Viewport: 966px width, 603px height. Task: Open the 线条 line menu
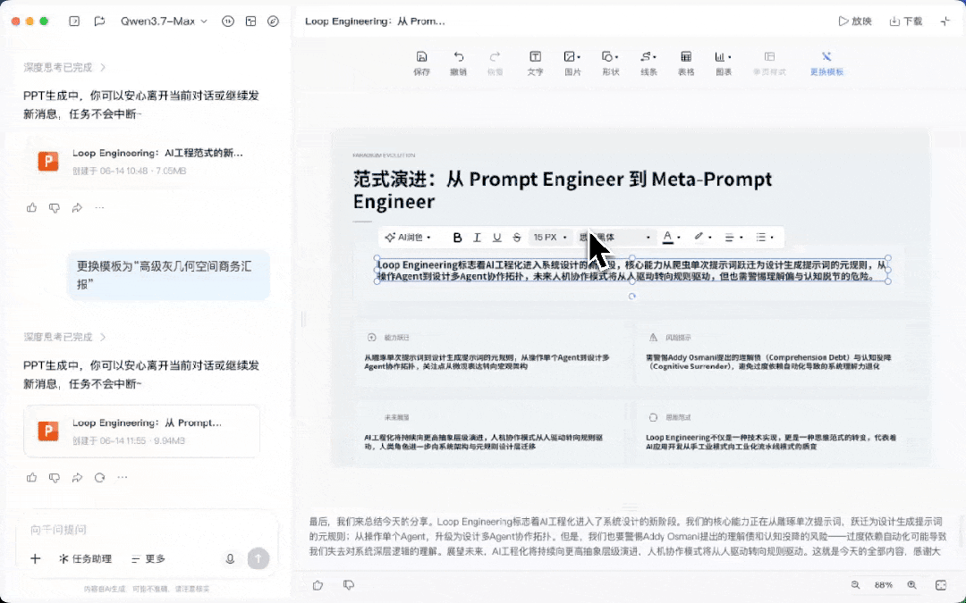coord(648,63)
